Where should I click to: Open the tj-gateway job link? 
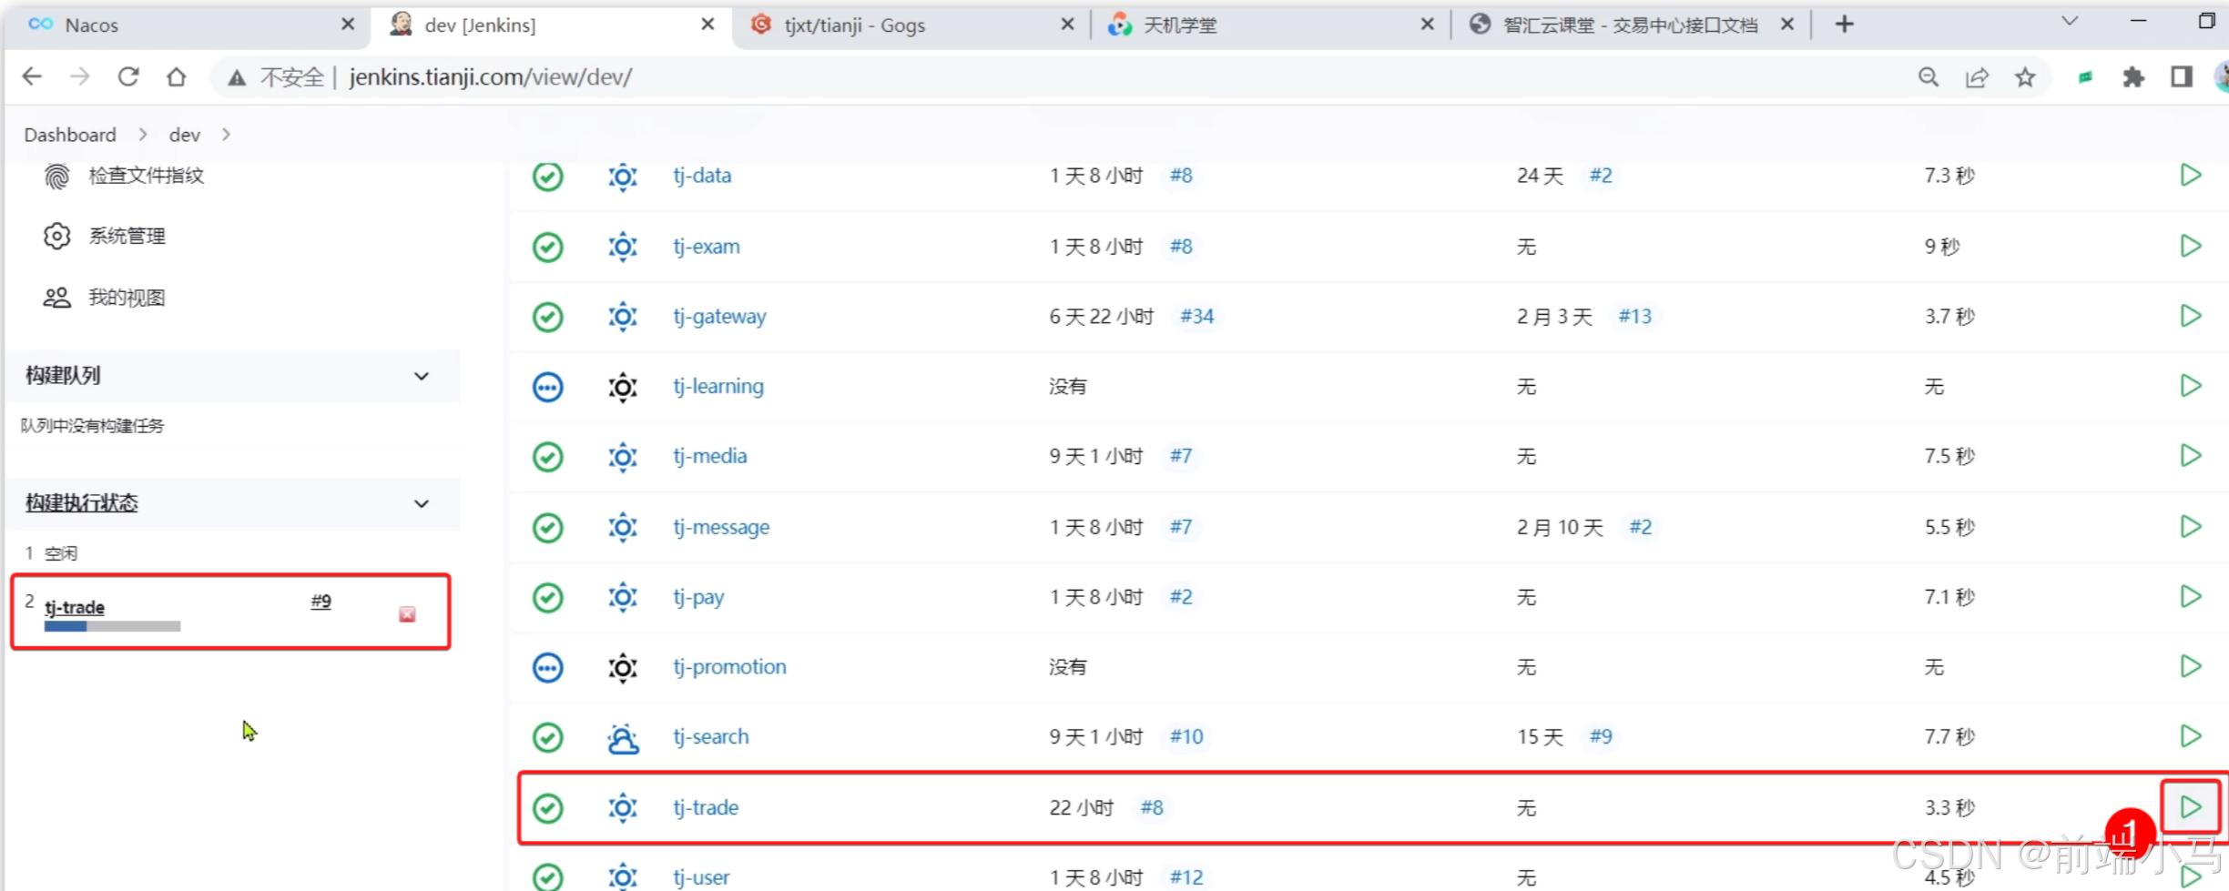click(719, 317)
